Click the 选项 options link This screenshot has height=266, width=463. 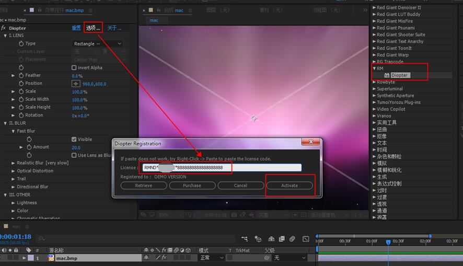(93, 28)
